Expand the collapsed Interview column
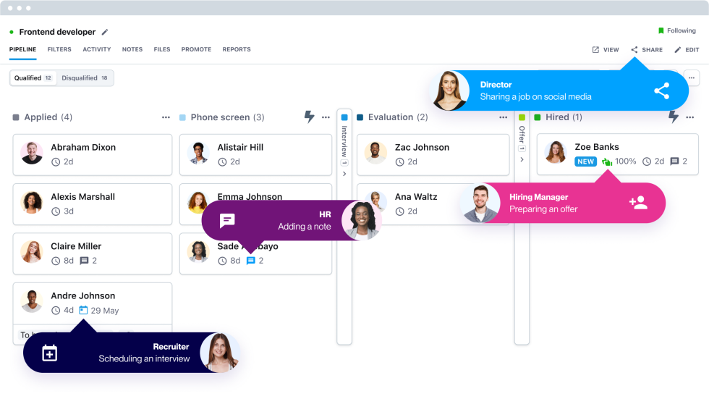The width and height of the screenshot is (709, 399). coord(344,174)
